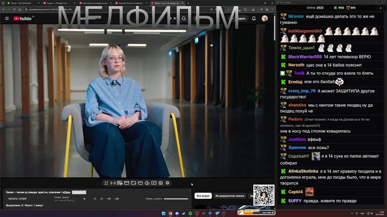Switch to the Алексей Осипов tab

131,3
